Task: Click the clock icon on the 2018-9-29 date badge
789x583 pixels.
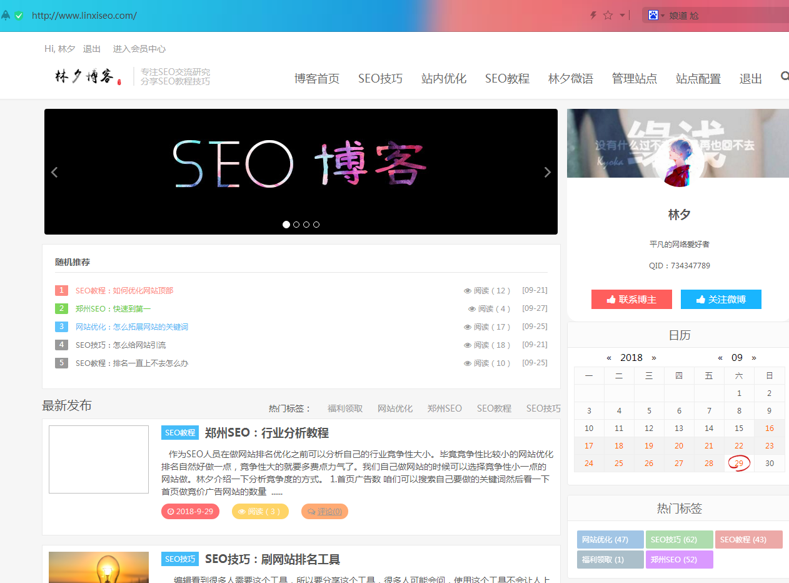Action: [170, 511]
